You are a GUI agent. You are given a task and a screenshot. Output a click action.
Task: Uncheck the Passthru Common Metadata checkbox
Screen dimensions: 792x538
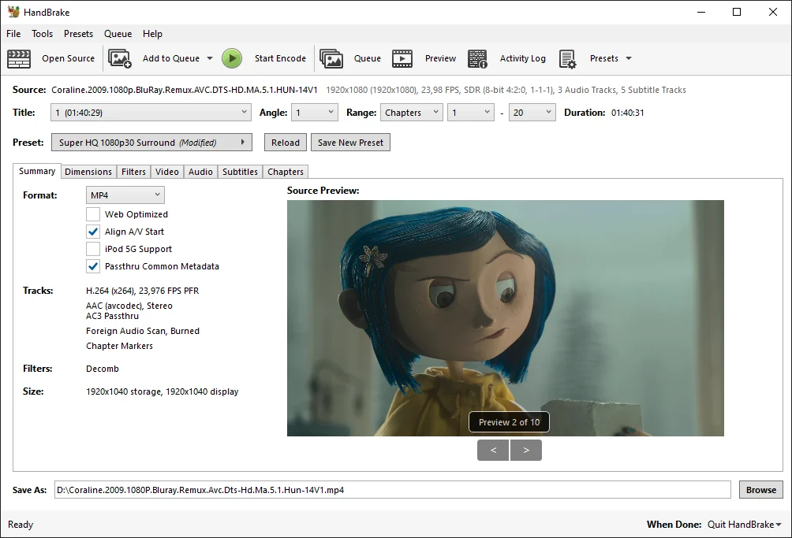pos(93,266)
